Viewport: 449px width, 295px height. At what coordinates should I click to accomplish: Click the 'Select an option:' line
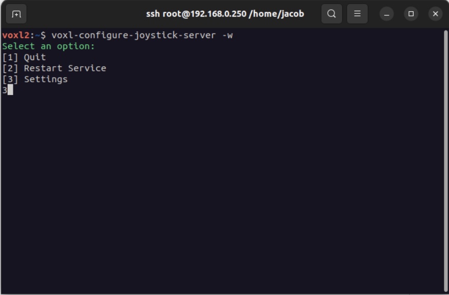[49, 46]
